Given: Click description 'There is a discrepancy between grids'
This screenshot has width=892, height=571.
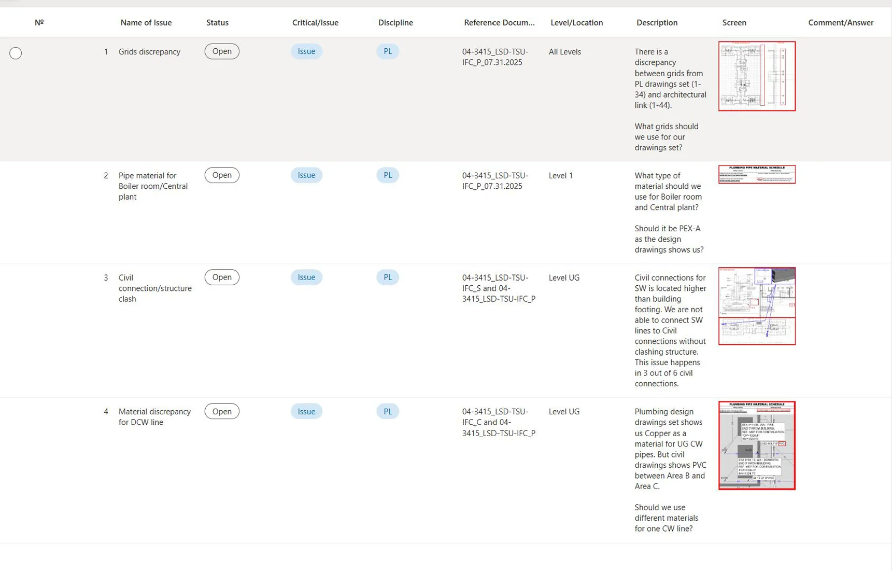Looking at the screenshot, I should (670, 100).
